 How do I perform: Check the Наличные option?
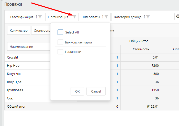point(60,52)
